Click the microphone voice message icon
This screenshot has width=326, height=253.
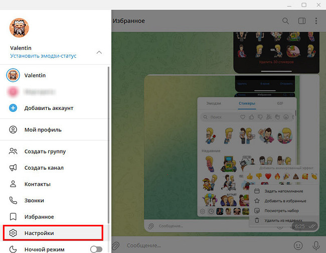(316, 246)
